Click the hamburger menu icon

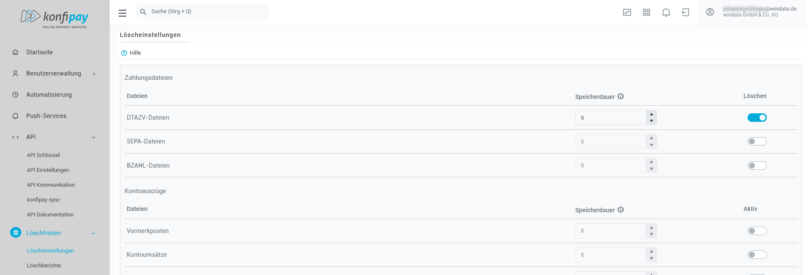122,13
